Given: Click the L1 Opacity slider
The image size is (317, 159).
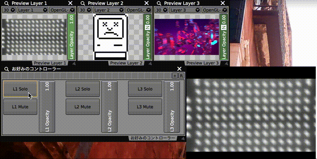Looking at the screenshot, I should pos(47,107).
